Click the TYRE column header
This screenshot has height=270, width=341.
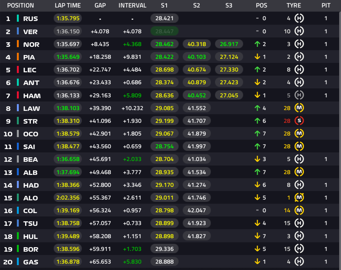pos(294,5)
